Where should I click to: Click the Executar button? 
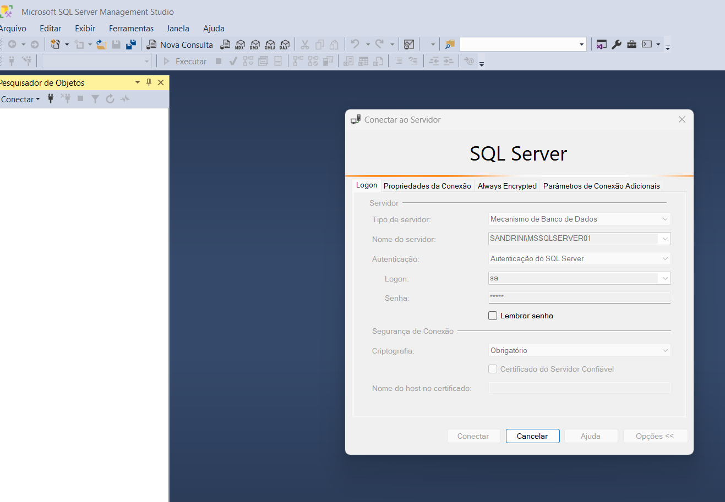pyautogui.click(x=185, y=61)
